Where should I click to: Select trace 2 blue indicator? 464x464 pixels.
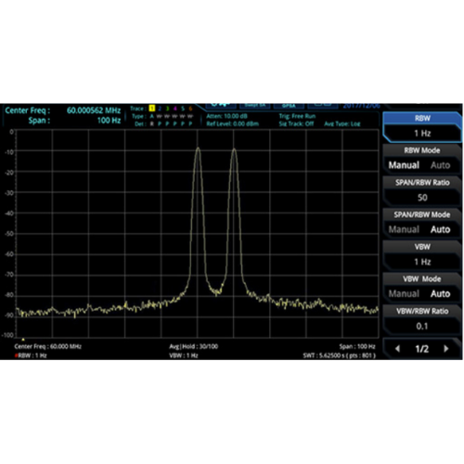click(160, 109)
